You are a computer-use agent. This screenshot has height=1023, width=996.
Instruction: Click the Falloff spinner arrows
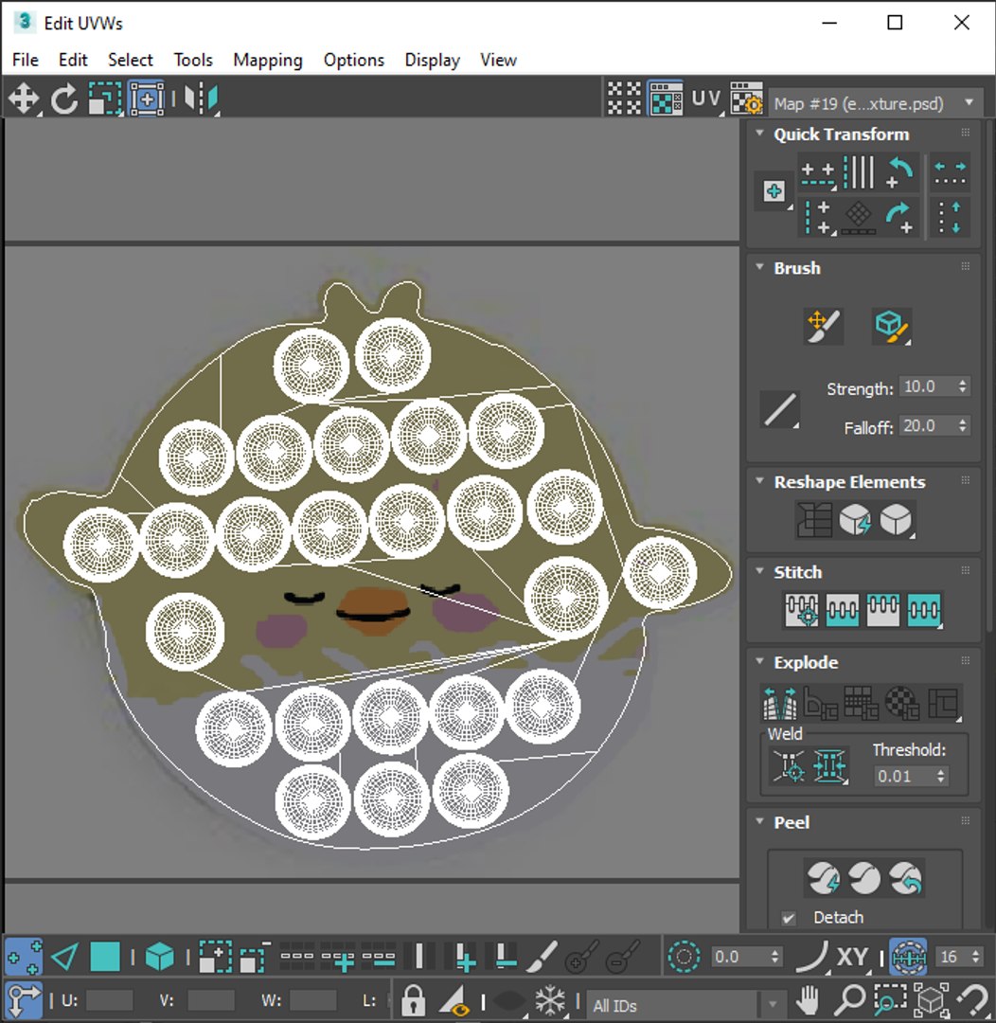[963, 426]
